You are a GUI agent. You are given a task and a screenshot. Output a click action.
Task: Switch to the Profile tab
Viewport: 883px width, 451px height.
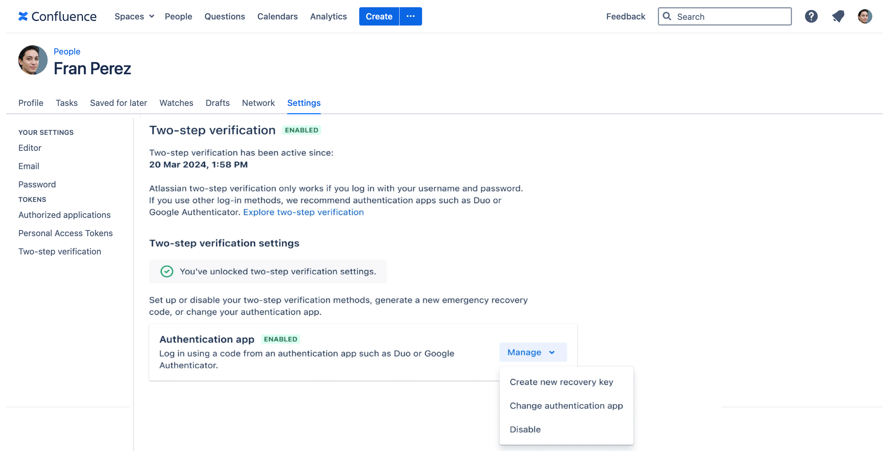[x=30, y=102]
